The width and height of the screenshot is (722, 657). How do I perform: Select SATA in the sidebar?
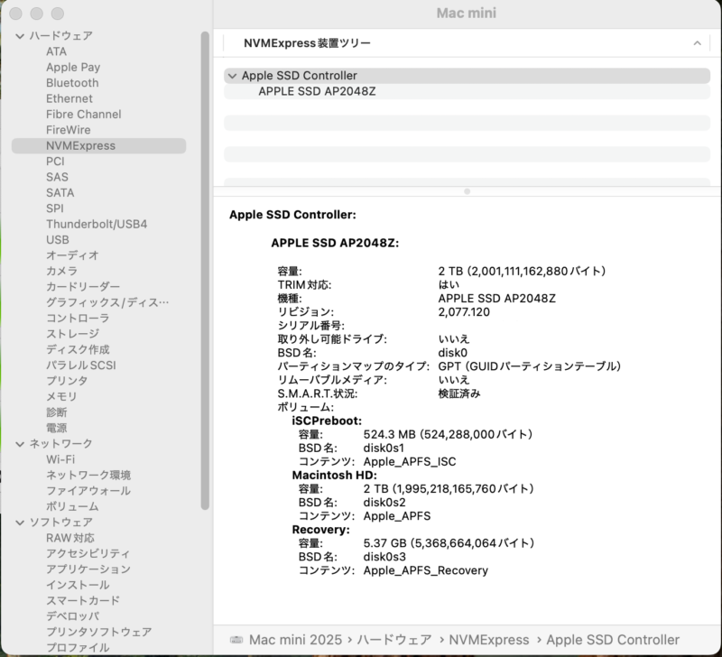tap(60, 193)
